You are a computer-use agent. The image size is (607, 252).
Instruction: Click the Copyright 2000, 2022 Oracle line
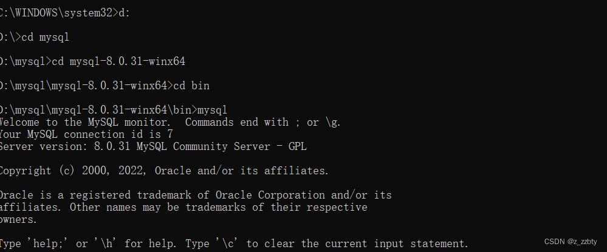click(x=164, y=171)
